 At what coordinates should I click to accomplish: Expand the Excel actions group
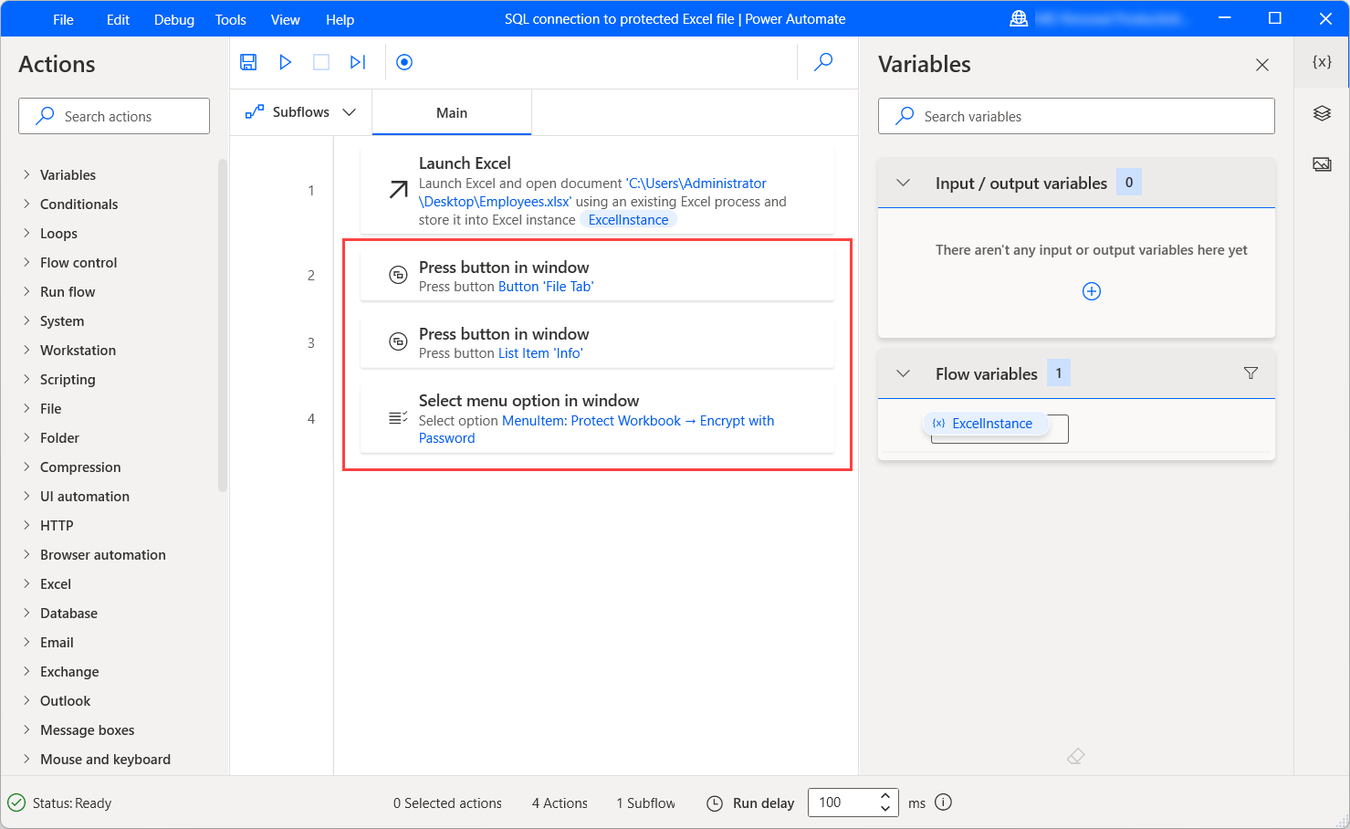tap(55, 584)
